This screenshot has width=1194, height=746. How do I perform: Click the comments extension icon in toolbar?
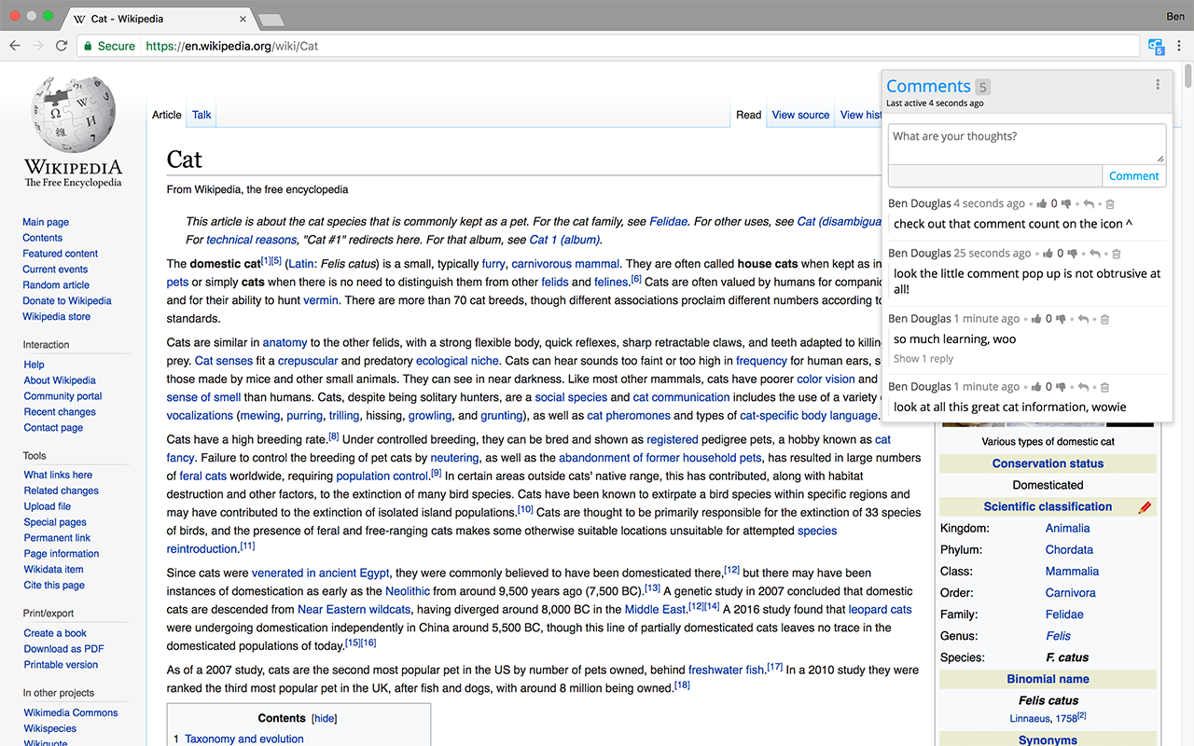click(x=1156, y=46)
